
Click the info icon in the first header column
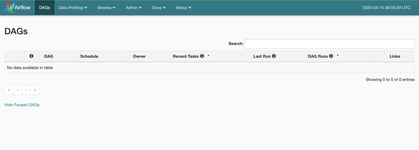point(31,56)
